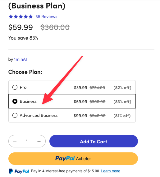This screenshot has width=160, height=177.
Task: Click the minus quantity icon
Action: click(15, 141)
